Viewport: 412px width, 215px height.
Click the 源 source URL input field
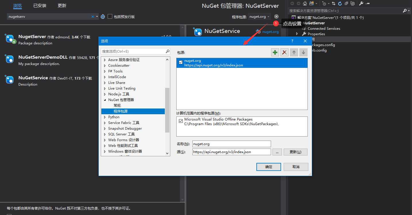232,152
